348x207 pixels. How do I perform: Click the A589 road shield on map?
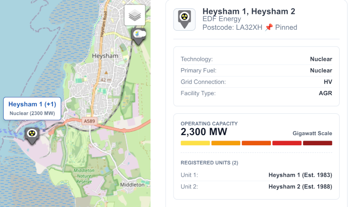pos(89,121)
